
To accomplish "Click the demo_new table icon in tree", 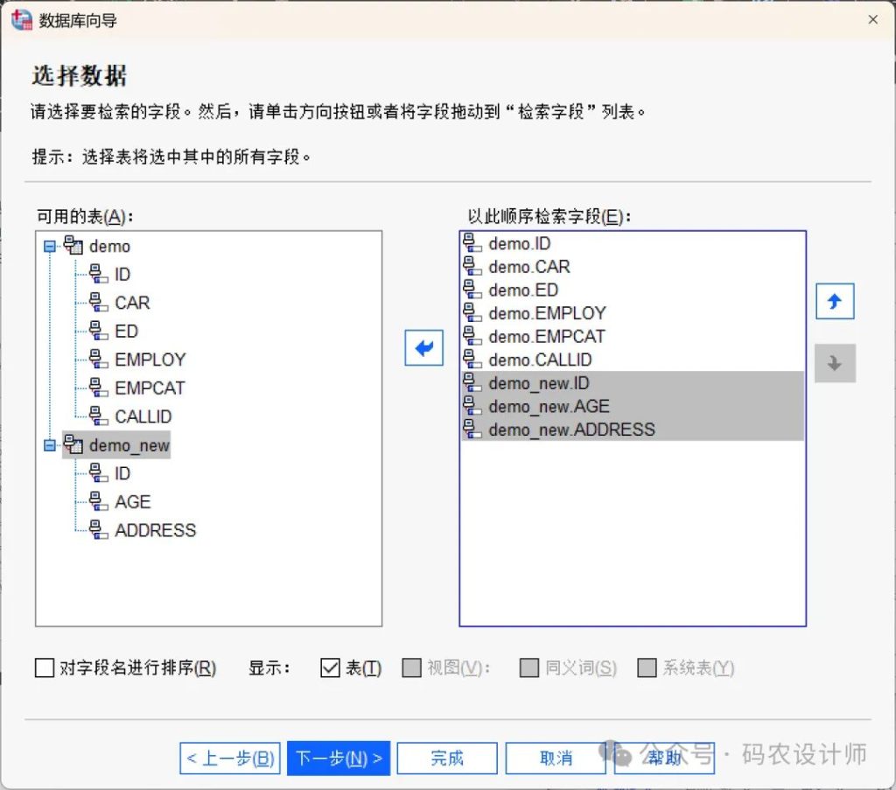I will click(x=73, y=445).
